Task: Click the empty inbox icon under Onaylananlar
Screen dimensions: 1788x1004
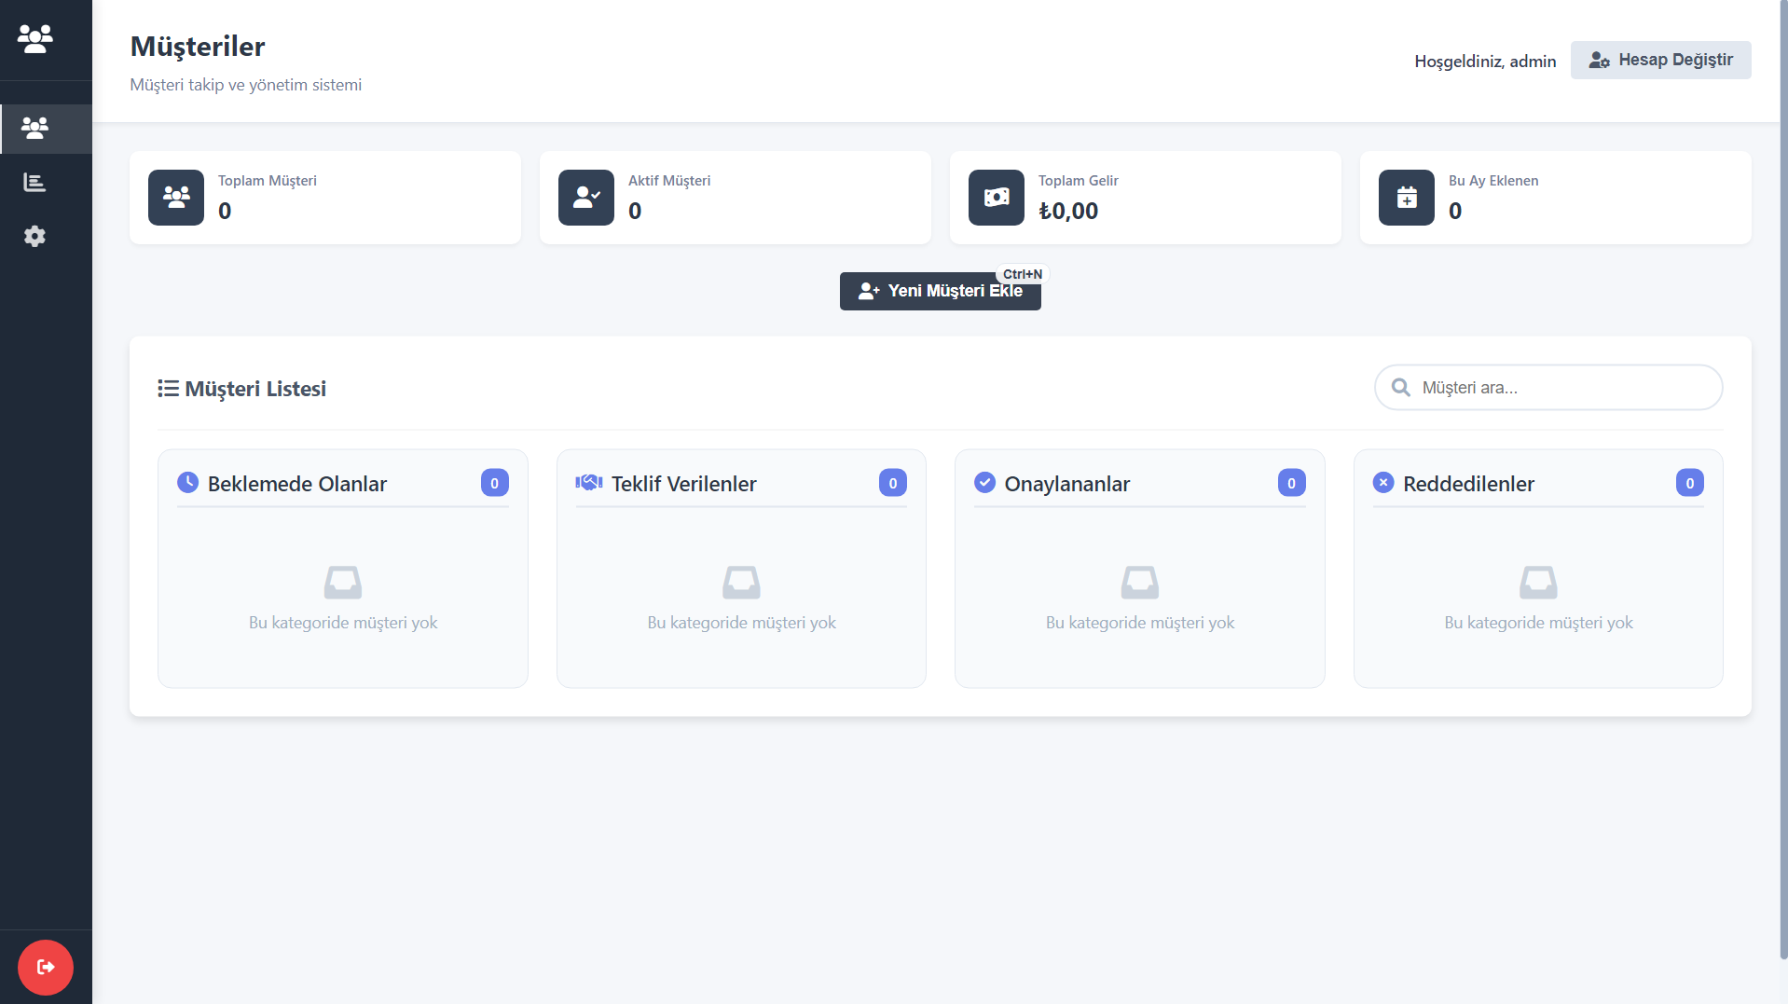Action: coord(1139,582)
